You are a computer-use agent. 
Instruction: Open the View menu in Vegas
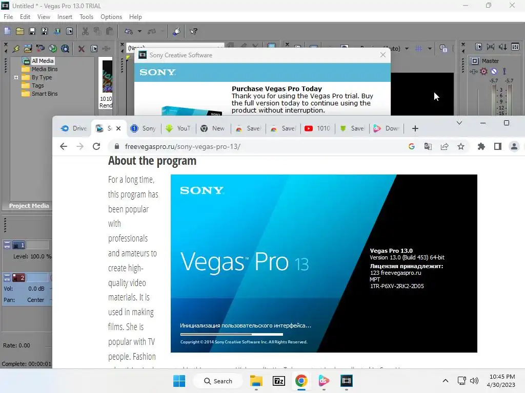click(44, 17)
